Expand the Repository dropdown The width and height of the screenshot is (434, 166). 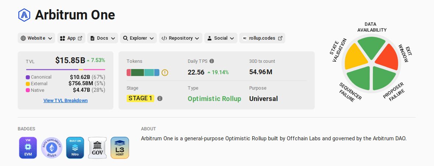[x=180, y=38]
